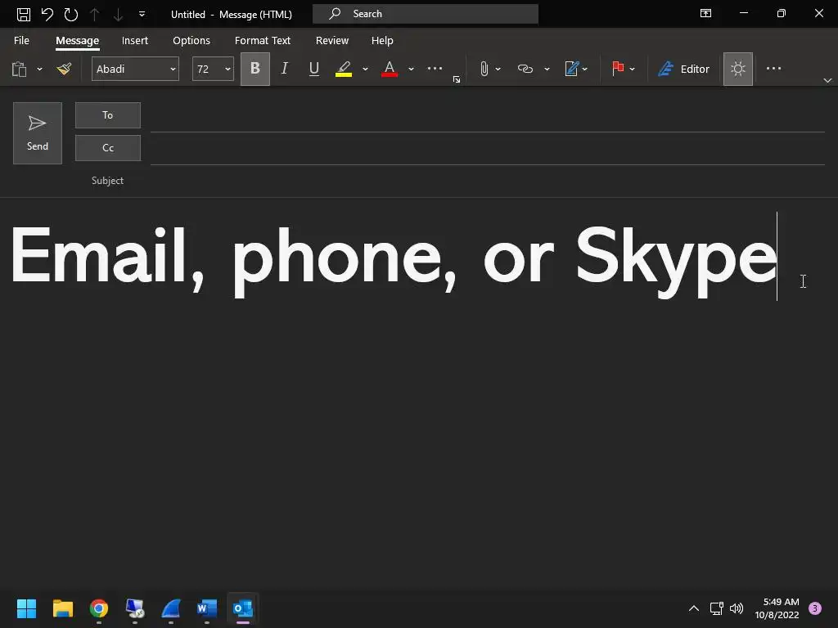Open the ribbon display options
This screenshot has width=838, height=628.
[705, 13]
